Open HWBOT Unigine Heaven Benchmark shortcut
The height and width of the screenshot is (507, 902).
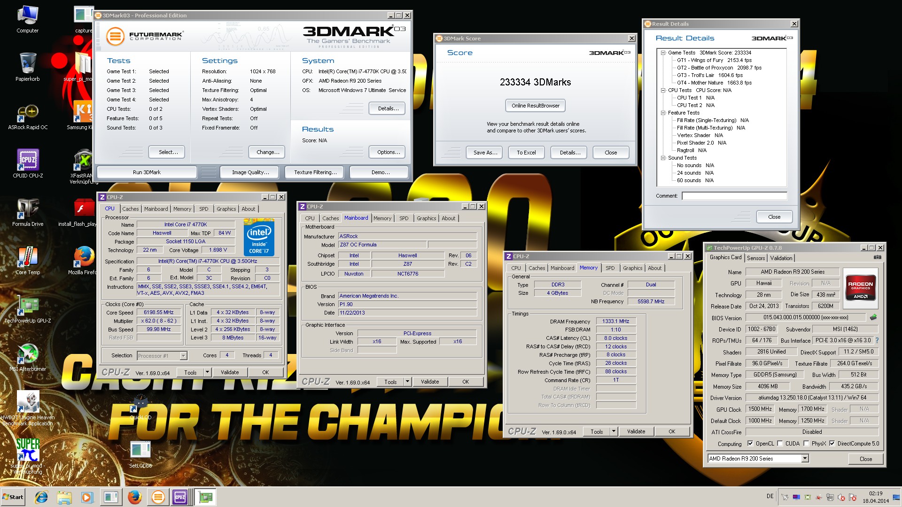pyautogui.click(x=28, y=407)
